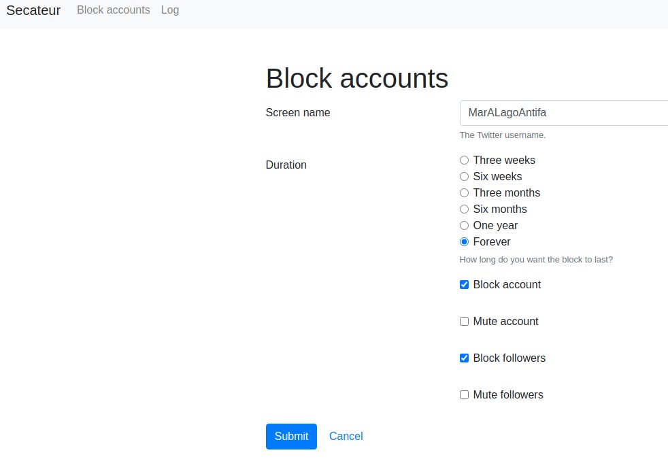Enable the Mute account checkbox
Image resolution: width=668 pixels, height=459 pixels.
(465, 321)
